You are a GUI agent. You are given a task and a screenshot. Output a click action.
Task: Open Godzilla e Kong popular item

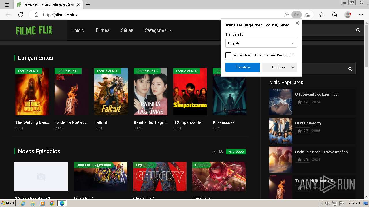(321, 152)
